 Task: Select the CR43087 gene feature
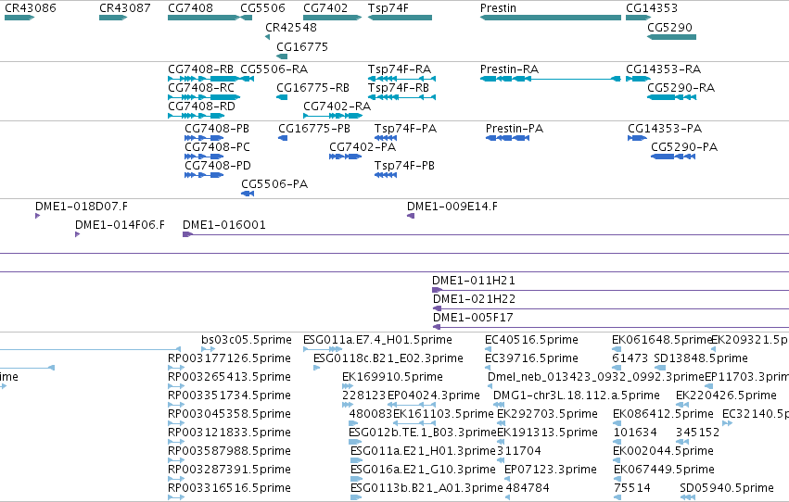(x=113, y=18)
